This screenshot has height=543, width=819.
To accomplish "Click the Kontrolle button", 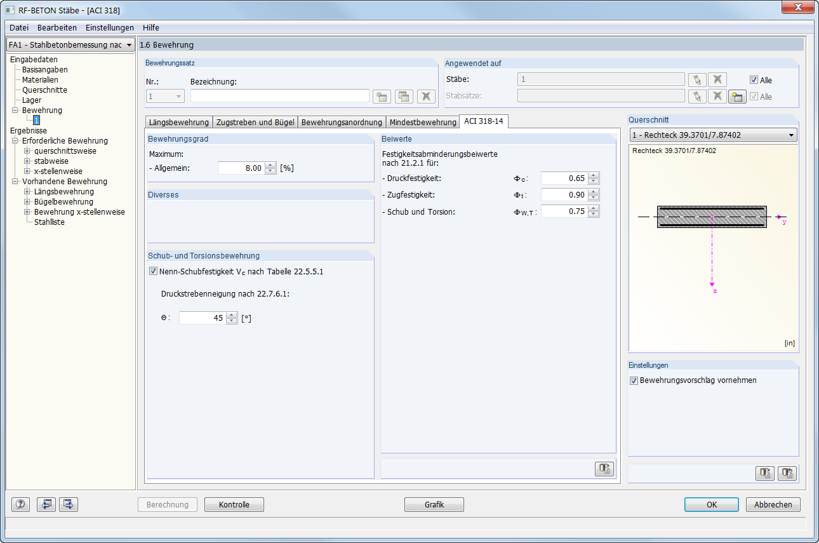I will coord(234,505).
